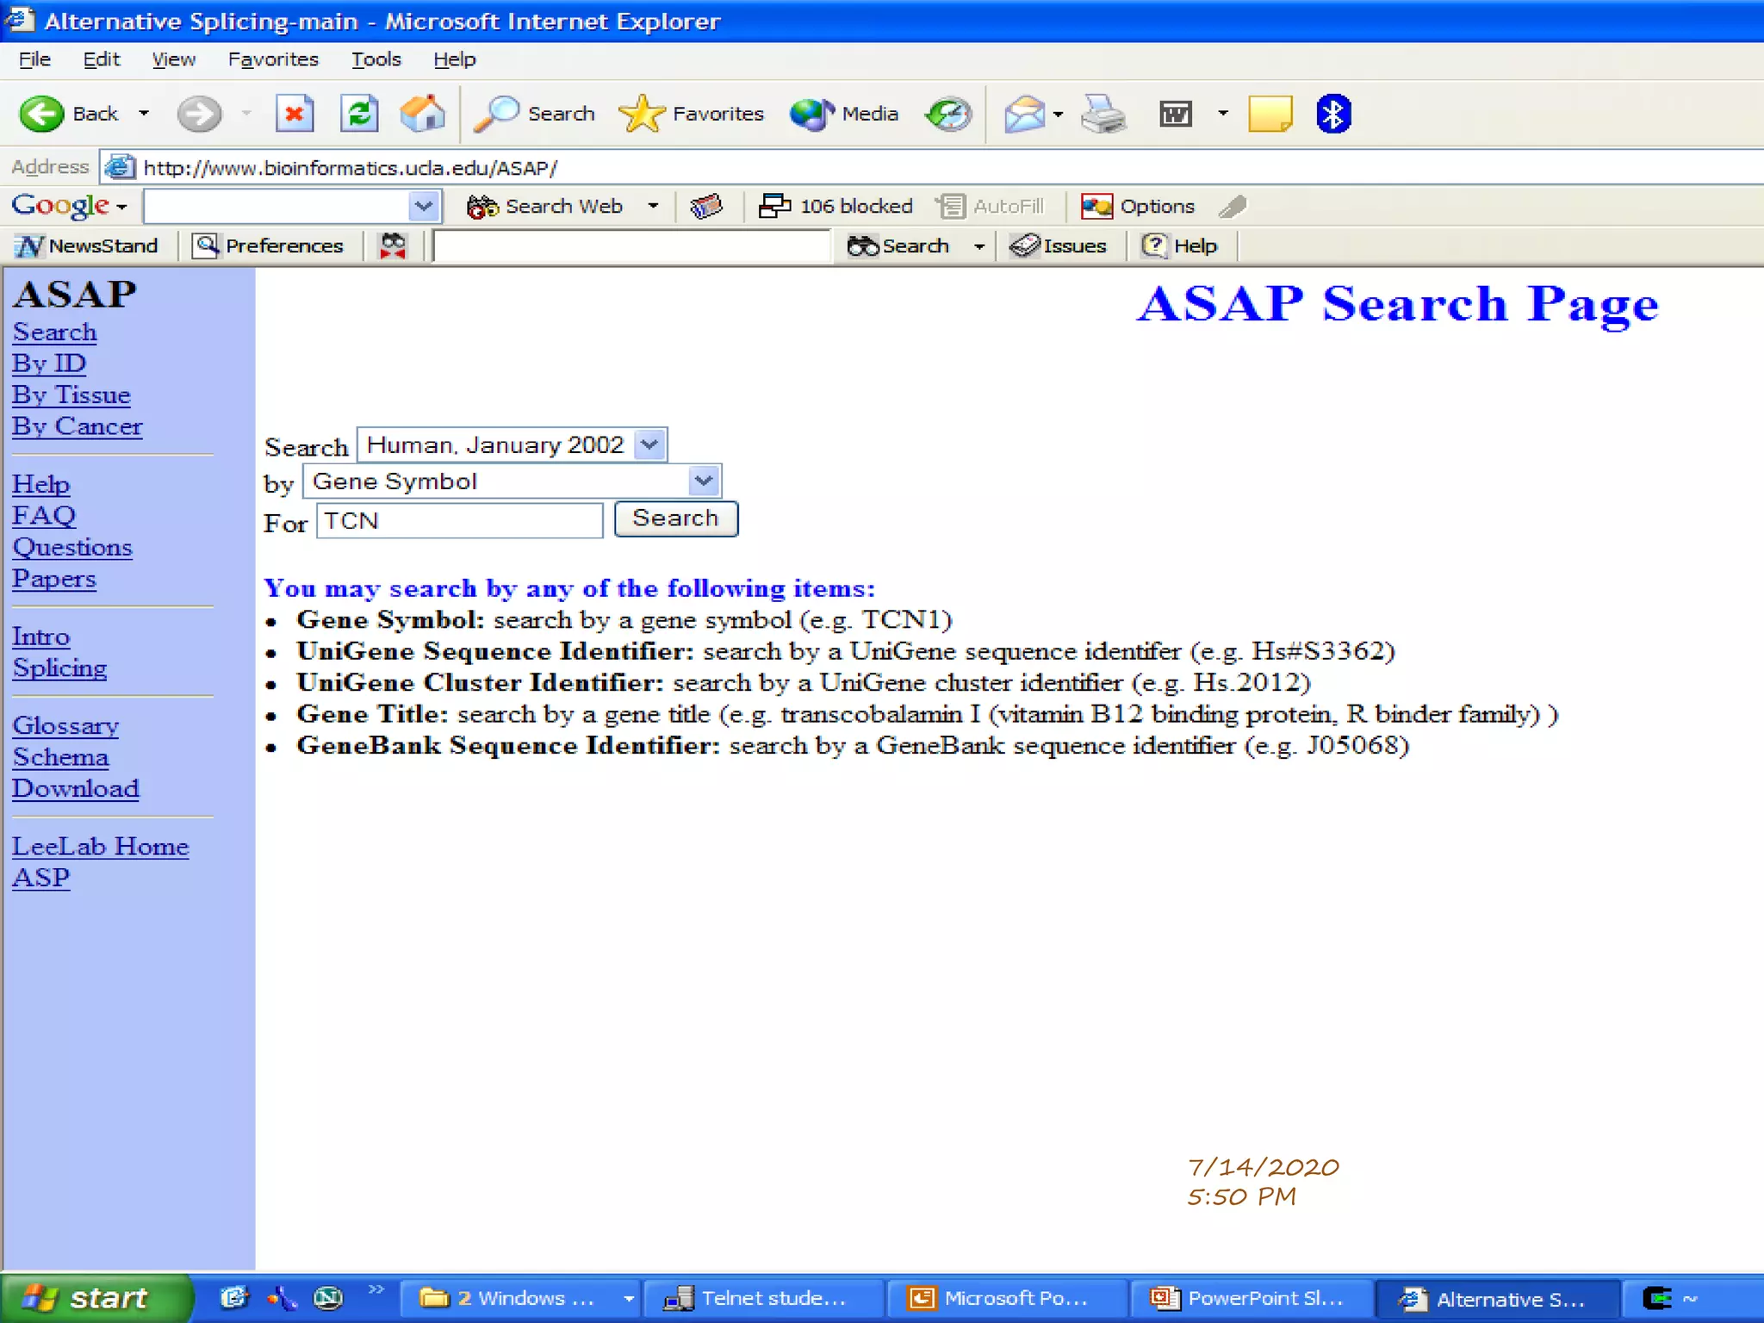Expand the Google toolbar search box dropdown
Viewport: 1764px width, 1323px height.
click(423, 207)
